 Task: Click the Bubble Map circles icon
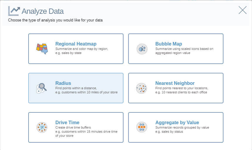142,49
